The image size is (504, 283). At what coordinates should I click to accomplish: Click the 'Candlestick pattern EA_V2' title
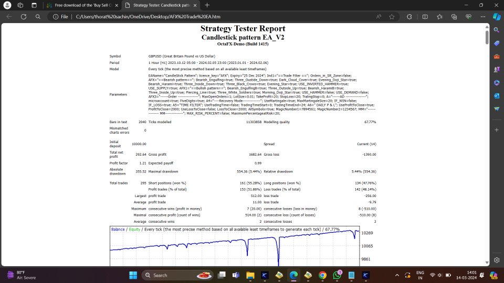pos(243,37)
